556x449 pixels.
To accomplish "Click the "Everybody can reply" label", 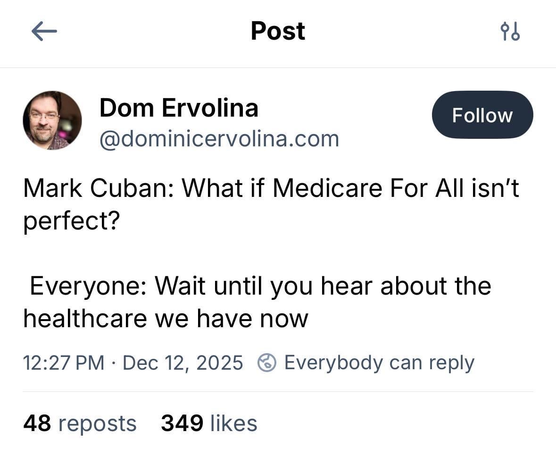I will [x=379, y=363].
